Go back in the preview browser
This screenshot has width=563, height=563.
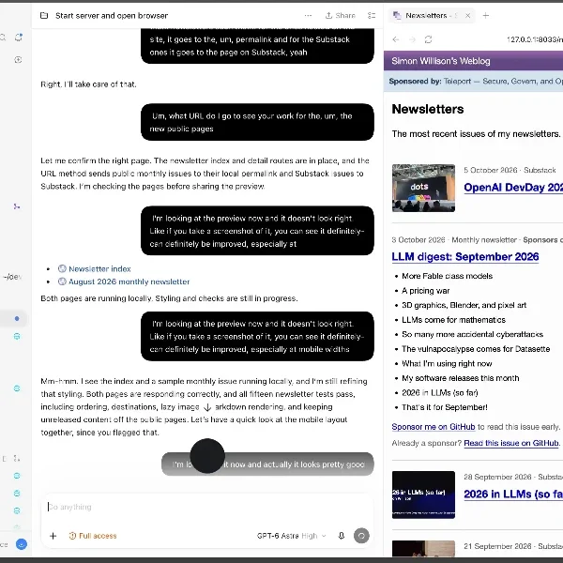396,39
